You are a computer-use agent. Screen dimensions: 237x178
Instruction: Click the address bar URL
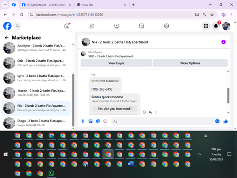[70, 15]
